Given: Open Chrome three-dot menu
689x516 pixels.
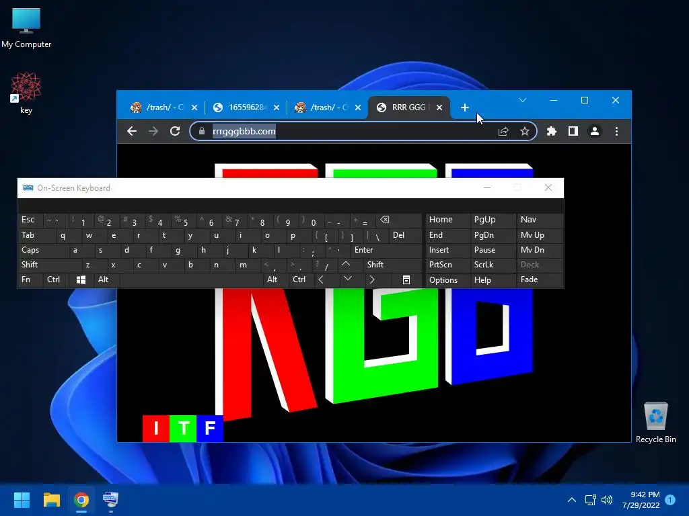Looking at the screenshot, I should coord(616,131).
